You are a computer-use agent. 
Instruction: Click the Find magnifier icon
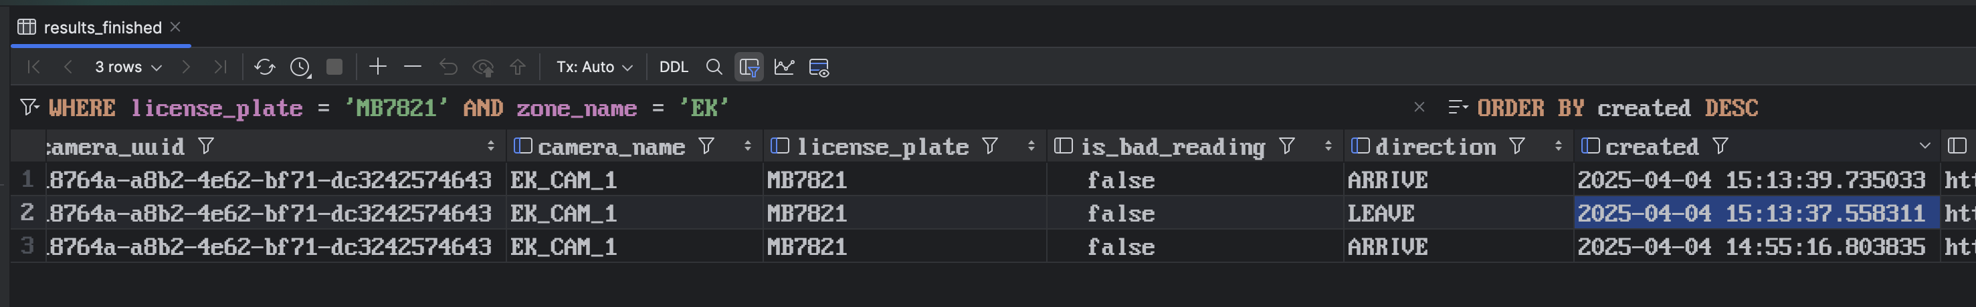tap(714, 67)
